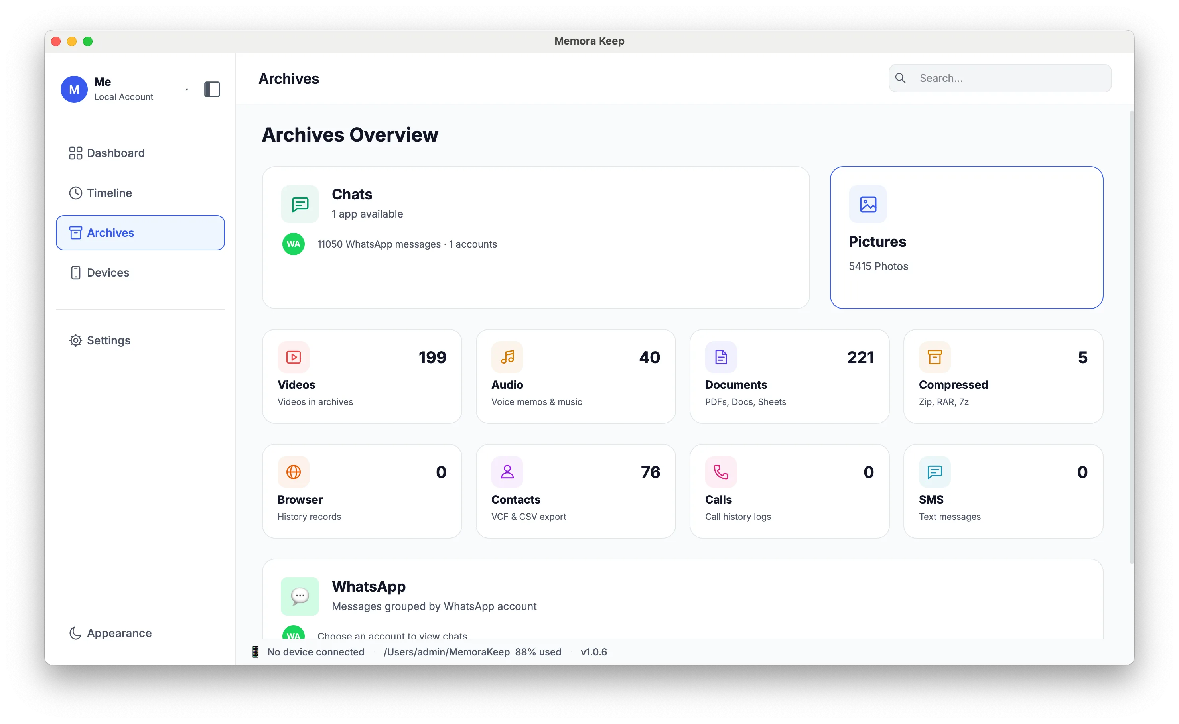Click the WhatsApp messages account row
This screenshot has width=1179, height=724.
pos(390,244)
